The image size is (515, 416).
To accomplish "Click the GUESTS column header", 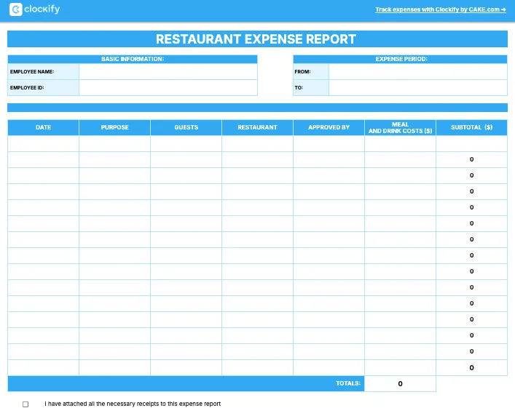I will pos(186,127).
